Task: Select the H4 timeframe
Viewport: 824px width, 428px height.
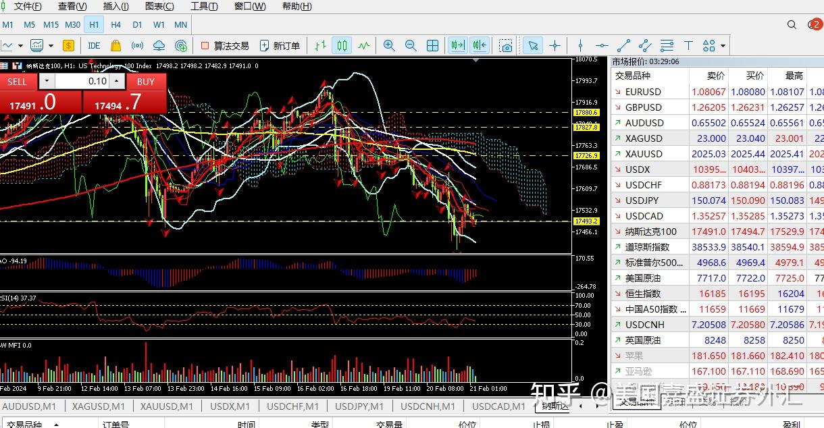Action: (115, 25)
